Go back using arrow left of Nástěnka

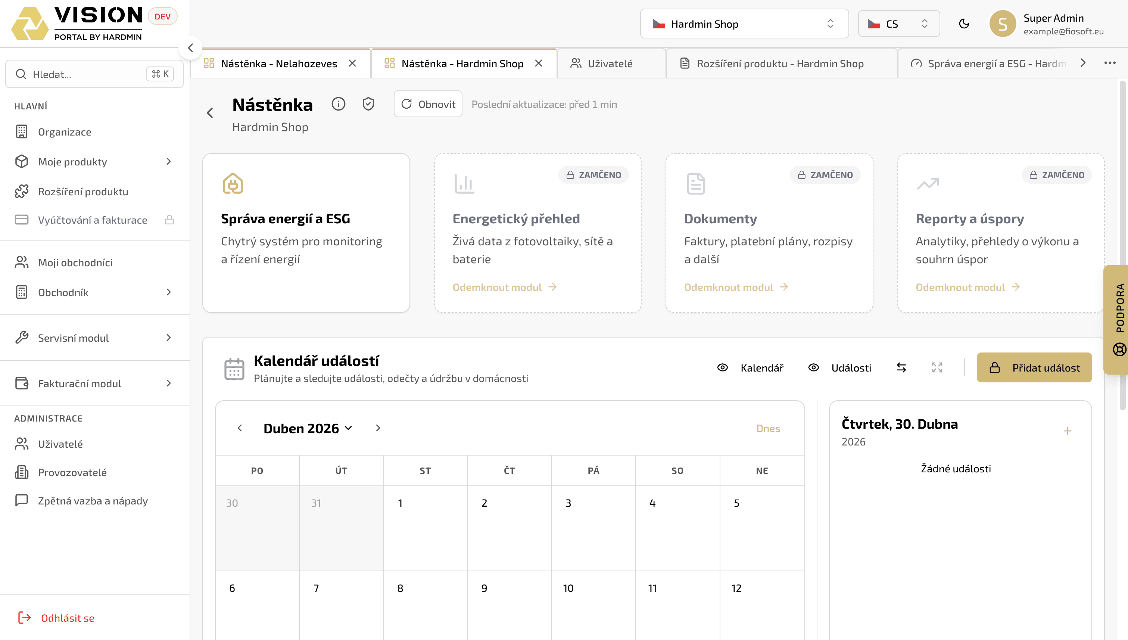210,113
